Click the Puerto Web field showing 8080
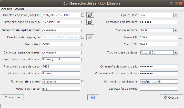This screenshot has height=108, width=184. point(61,44)
